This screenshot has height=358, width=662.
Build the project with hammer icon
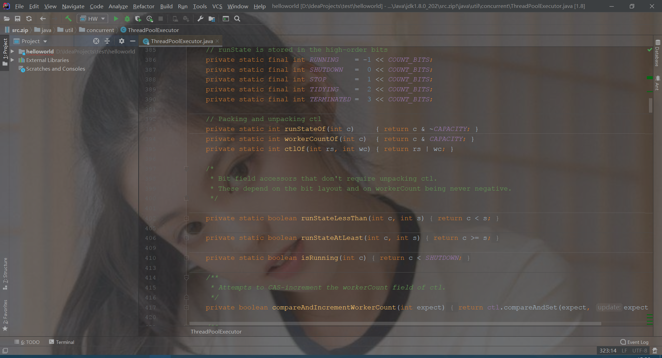click(x=68, y=19)
